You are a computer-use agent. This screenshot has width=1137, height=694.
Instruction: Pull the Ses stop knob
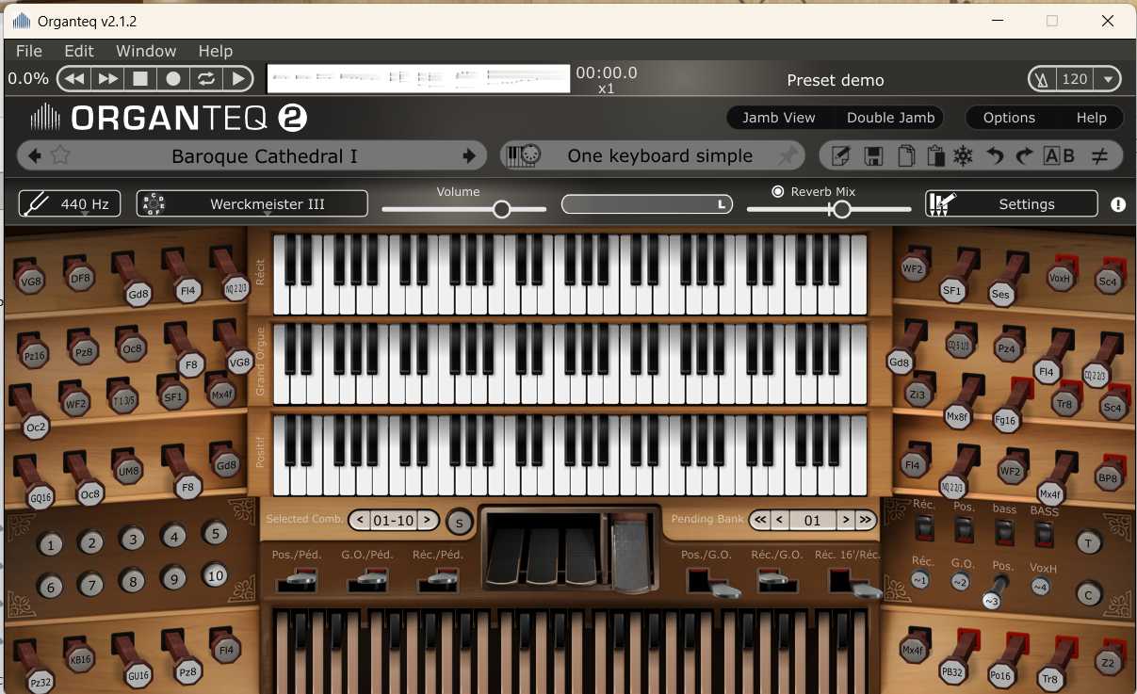(1000, 295)
